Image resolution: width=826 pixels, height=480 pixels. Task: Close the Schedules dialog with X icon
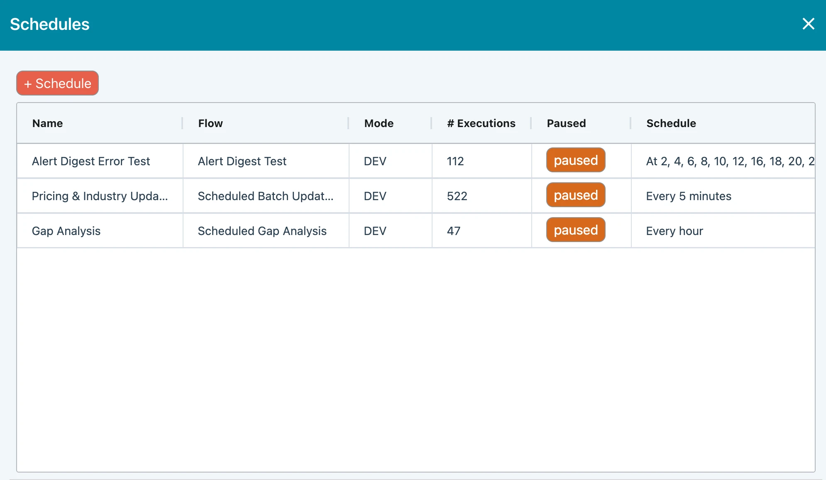808,24
